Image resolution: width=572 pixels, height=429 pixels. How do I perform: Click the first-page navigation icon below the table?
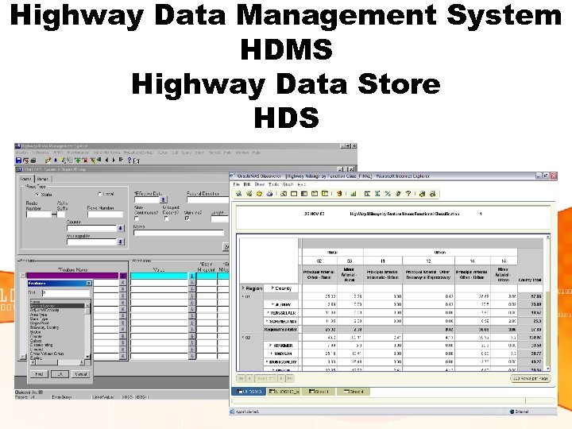pos(241,379)
